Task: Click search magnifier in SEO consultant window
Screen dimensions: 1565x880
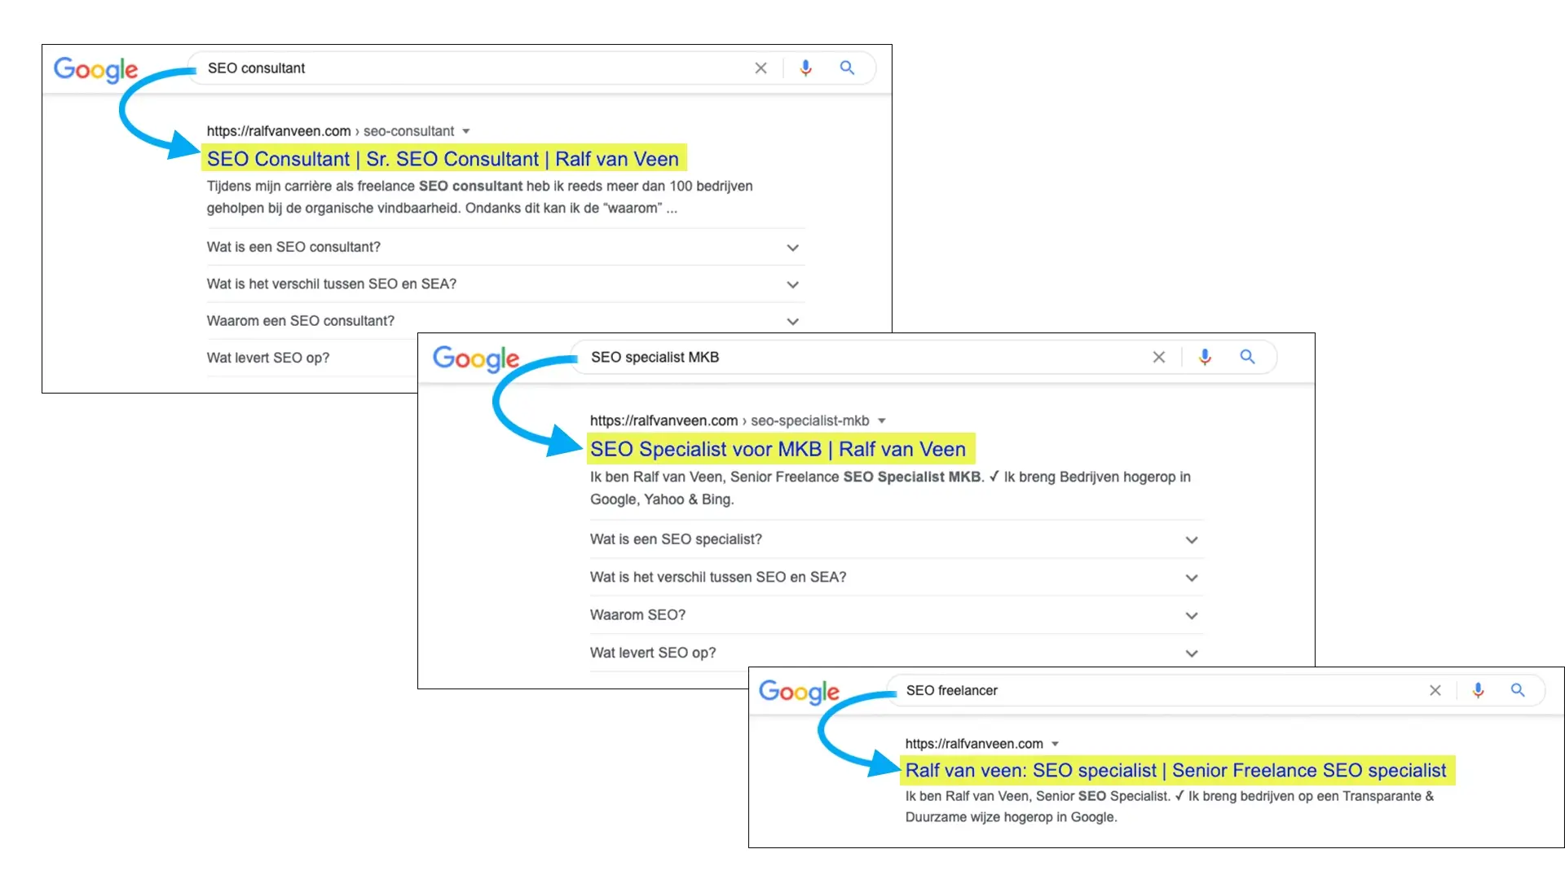Action: [x=847, y=68]
